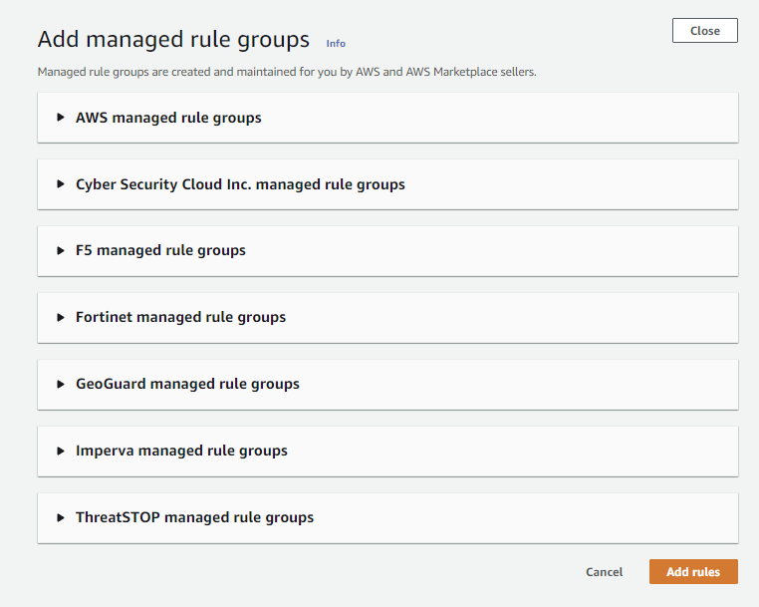This screenshot has height=607, width=759.
Task: Click the orange Add rules button
Action: [692, 572]
